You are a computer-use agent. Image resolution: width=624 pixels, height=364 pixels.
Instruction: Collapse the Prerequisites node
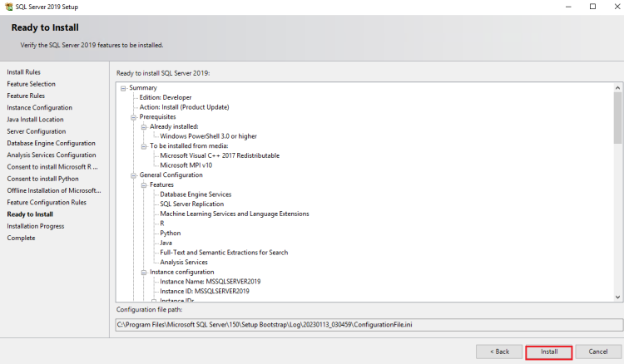tap(133, 117)
